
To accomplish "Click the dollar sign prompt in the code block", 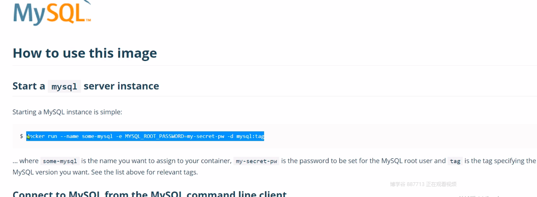I will [x=22, y=136].
